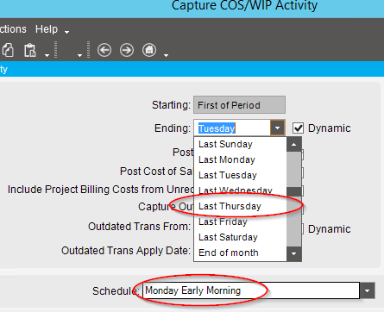Click the Home icon in toolbar
This screenshot has width=384, height=312.
(x=149, y=50)
